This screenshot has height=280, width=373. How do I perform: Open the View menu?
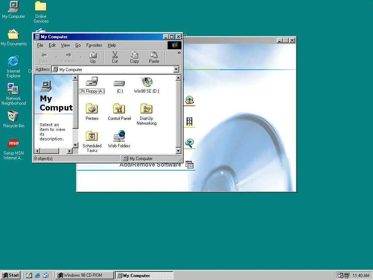pyautogui.click(x=65, y=45)
